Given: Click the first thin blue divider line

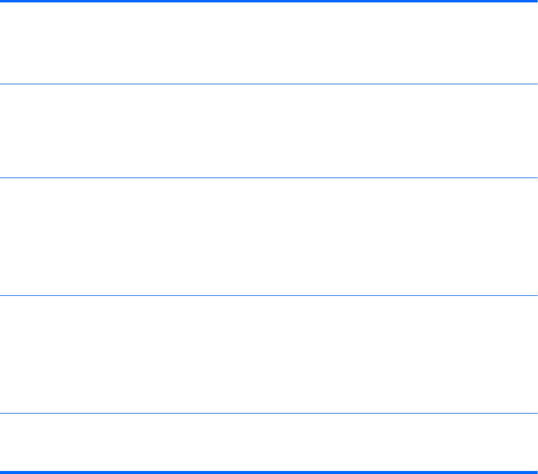Looking at the screenshot, I should [x=269, y=84].
